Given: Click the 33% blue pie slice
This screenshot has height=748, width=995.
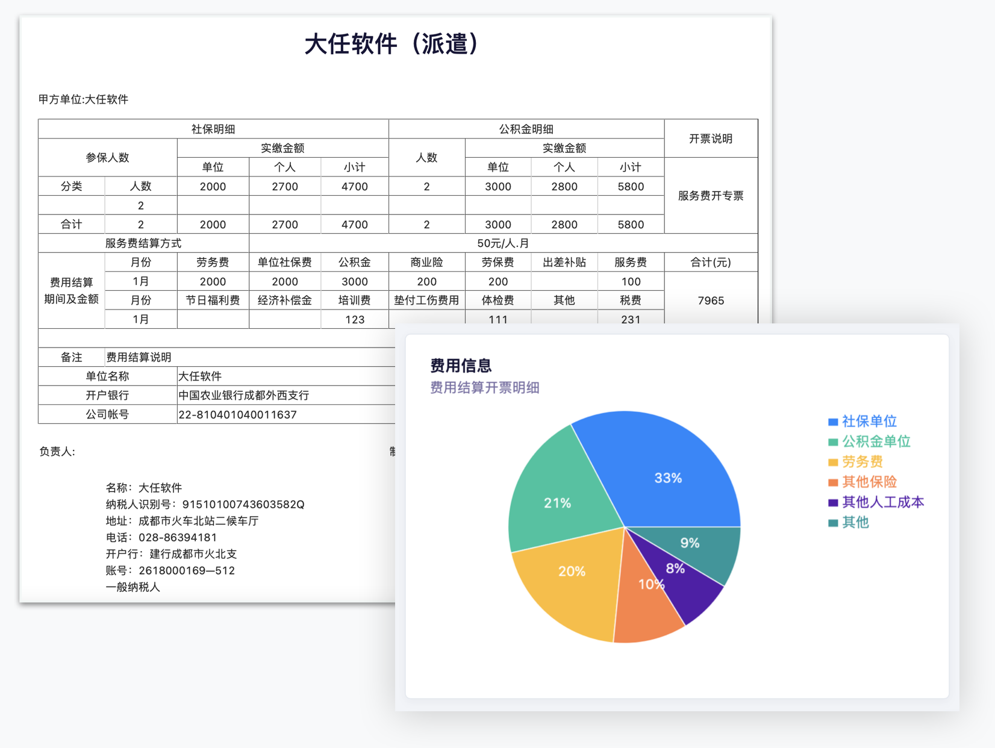Looking at the screenshot, I should pyautogui.click(x=669, y=478).
